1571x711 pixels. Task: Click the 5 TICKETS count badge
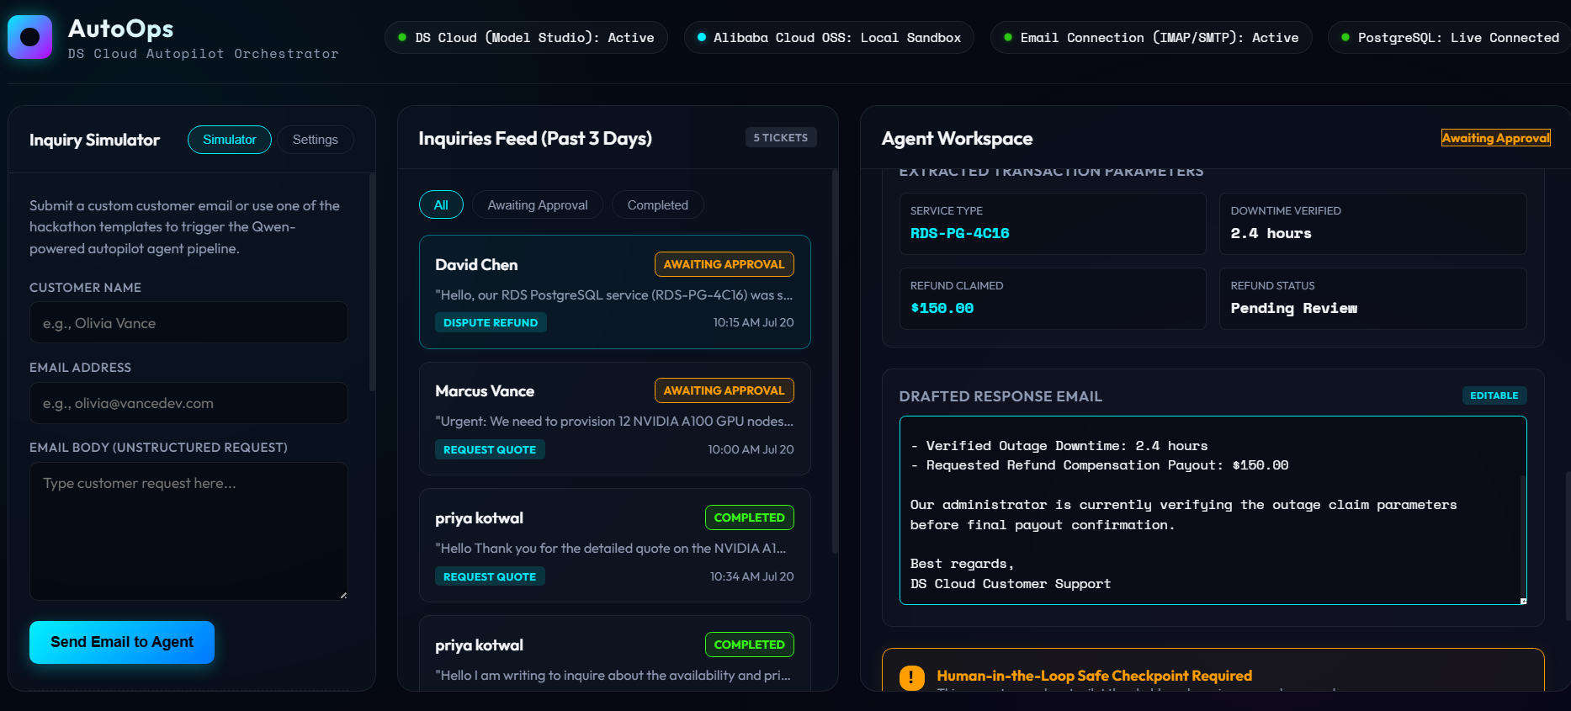pyautogui.click(x=781, y=137)
